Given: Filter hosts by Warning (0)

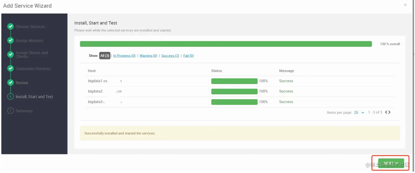Looking at the screenshot, I should click(x=148, y=56).
